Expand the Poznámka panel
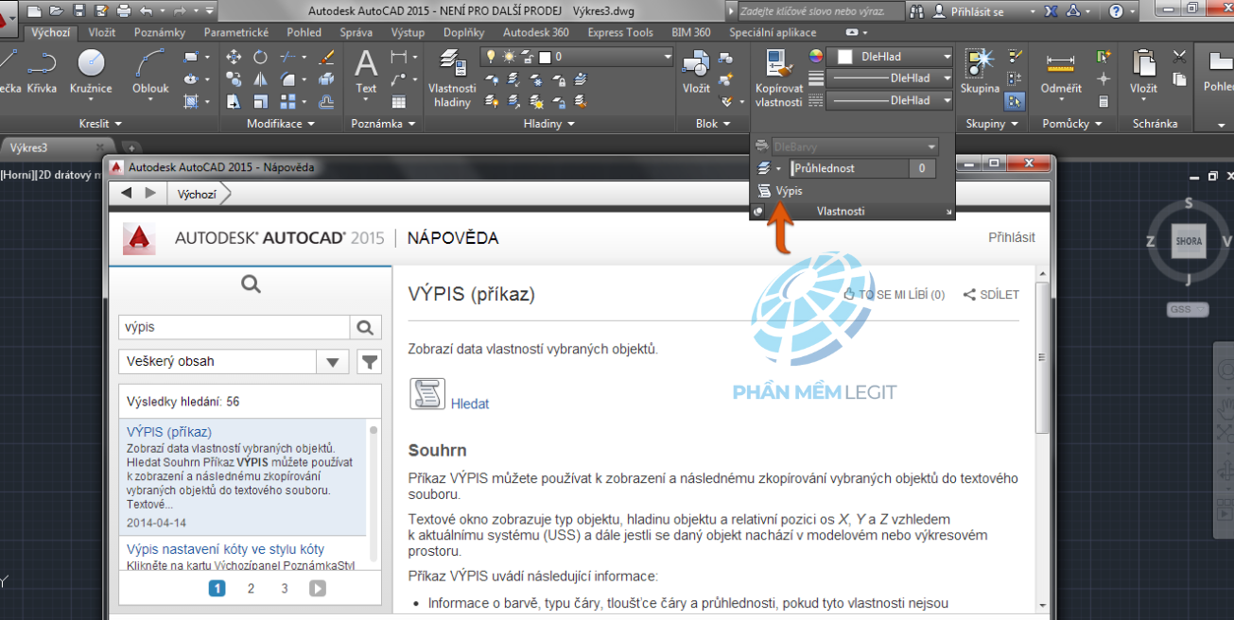The width and height of the screenshot is (1234, 620). [384, 124]
